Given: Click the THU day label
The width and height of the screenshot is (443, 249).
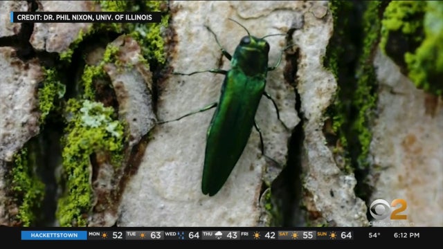Looking at the screenshot, I should (208, 234).
